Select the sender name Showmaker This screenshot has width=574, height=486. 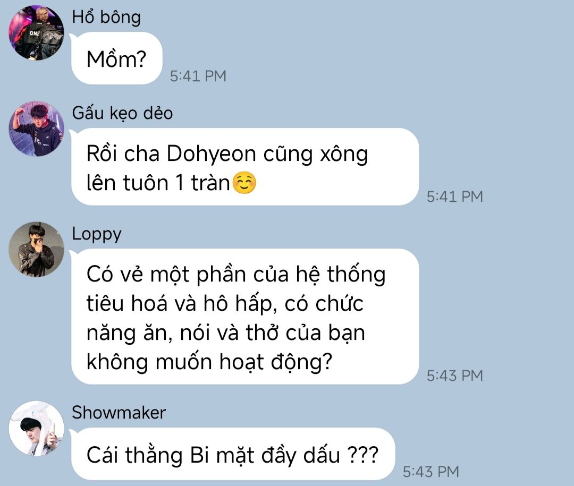tap(119, 413)
